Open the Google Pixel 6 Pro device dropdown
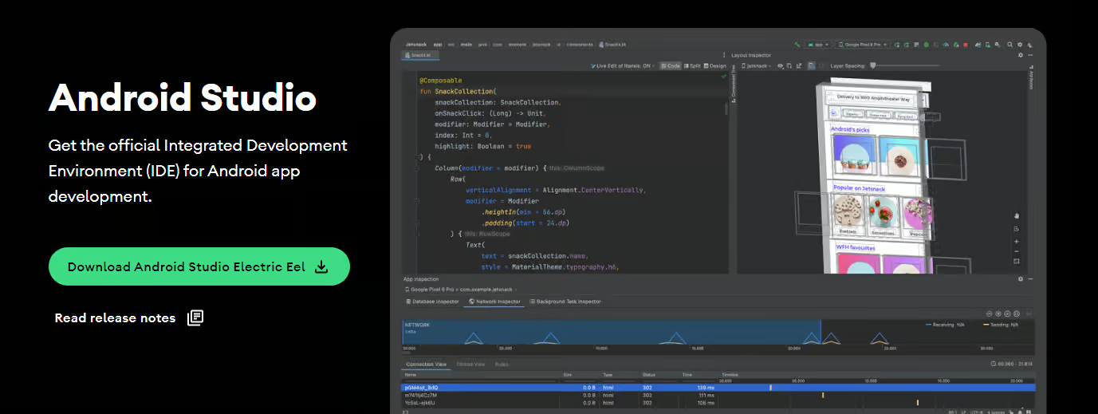The height and width of the screenshot is (414, 1098). point(863,45)
